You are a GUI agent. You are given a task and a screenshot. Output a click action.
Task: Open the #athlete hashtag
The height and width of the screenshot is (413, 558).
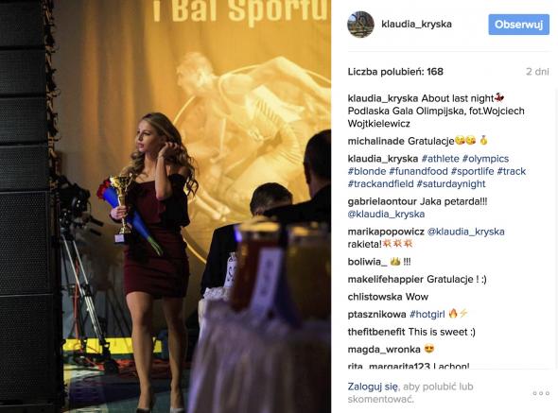click(440, 159)
